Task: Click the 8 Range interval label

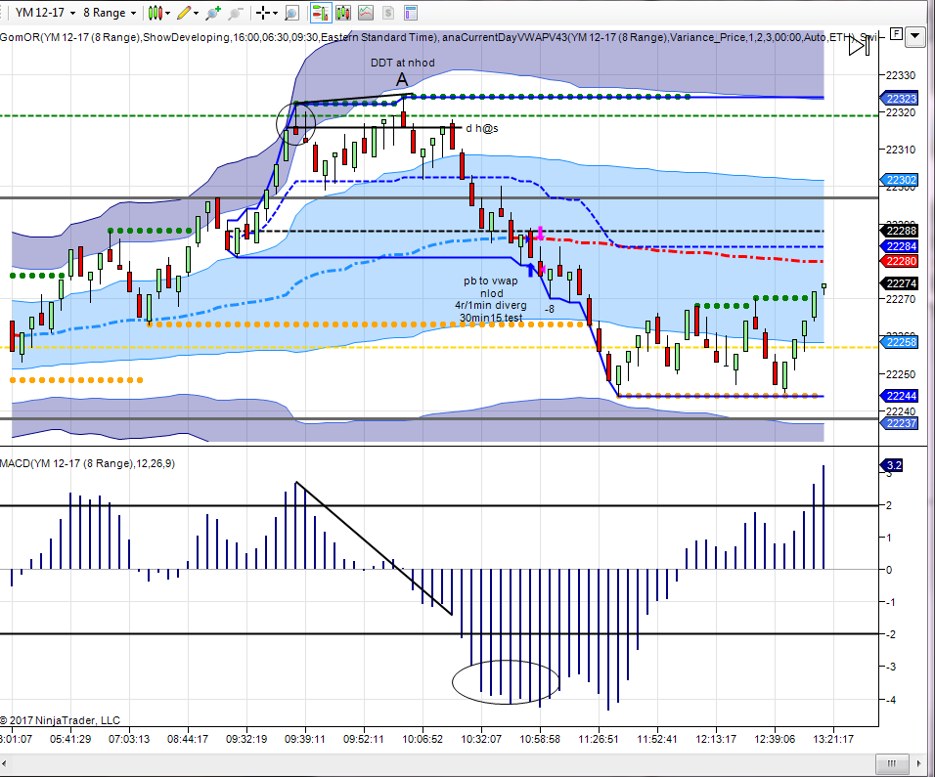Action: (105, 13)
